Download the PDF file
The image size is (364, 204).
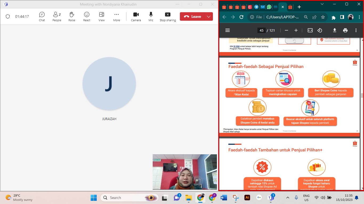click(x=335, y=30)
